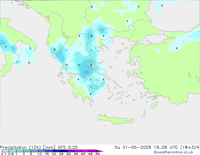Click the legend tick label '30'
The image size is (200, 155).
[x=68, y=154]
